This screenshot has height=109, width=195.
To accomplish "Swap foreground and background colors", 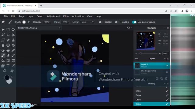I will [x=11, y=77].
